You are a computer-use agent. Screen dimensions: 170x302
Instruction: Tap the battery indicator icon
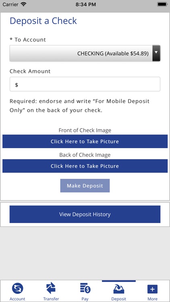(162, 4)
